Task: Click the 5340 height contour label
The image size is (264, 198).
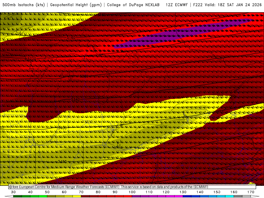Action: pyautogui.click(x=76, y=100)
